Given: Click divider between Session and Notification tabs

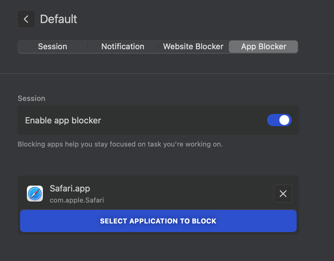Looking at the screenshot, I should pyautogui.click(x=88, y=47).
